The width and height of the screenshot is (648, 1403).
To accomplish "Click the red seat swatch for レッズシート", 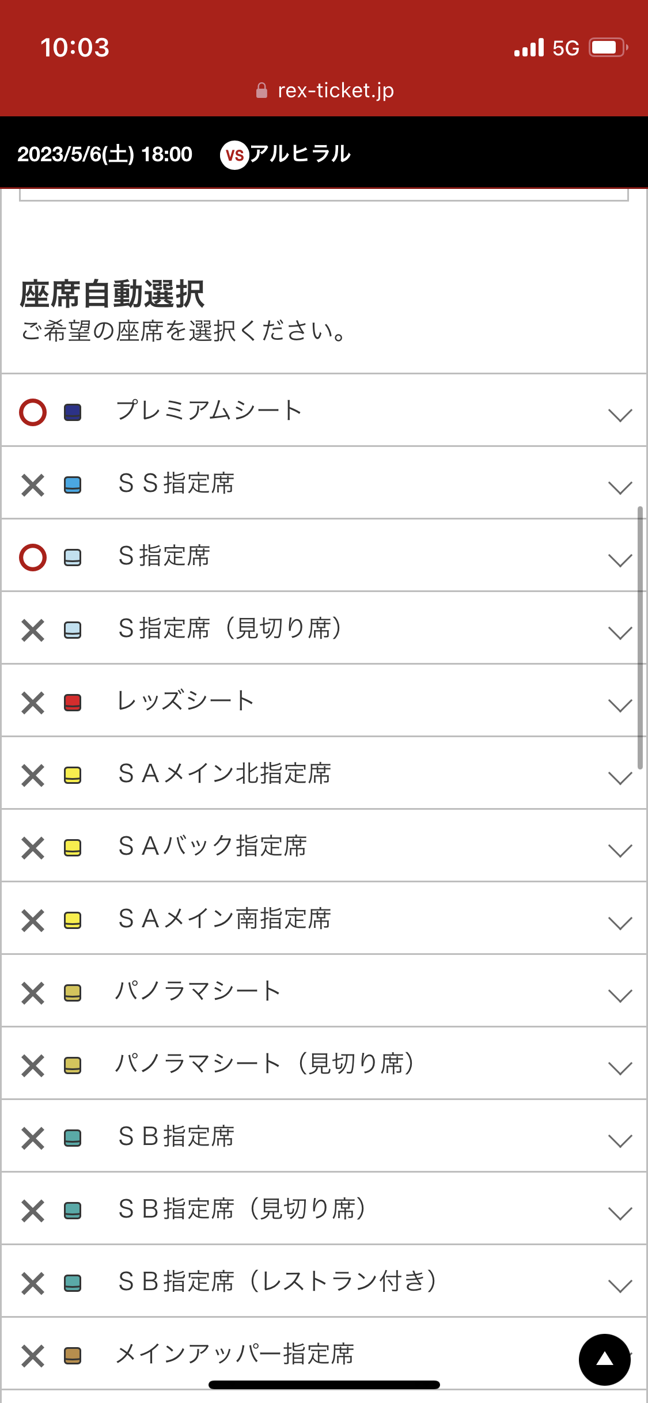I will pos(73,703).
